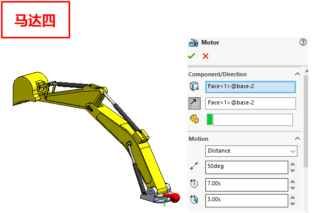Click scrollbar up arrow in Motor panel

[306, 71]
